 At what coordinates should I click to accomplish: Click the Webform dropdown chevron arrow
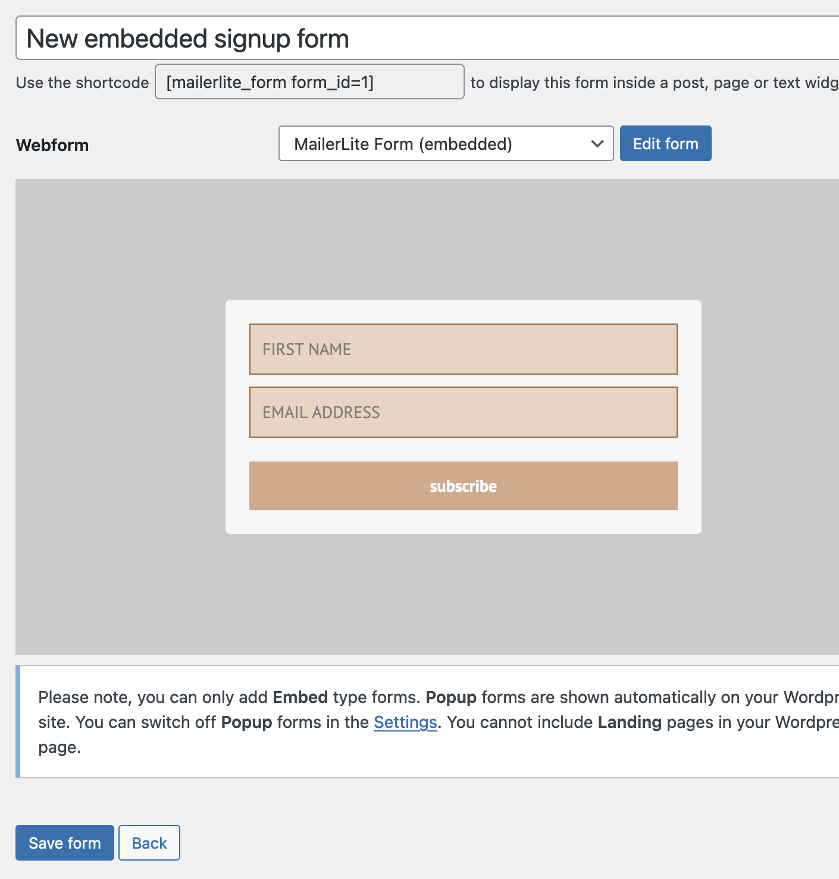pos(597,144)
